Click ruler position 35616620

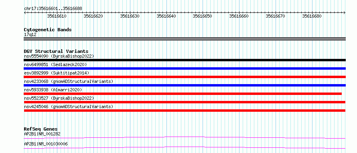93,16
